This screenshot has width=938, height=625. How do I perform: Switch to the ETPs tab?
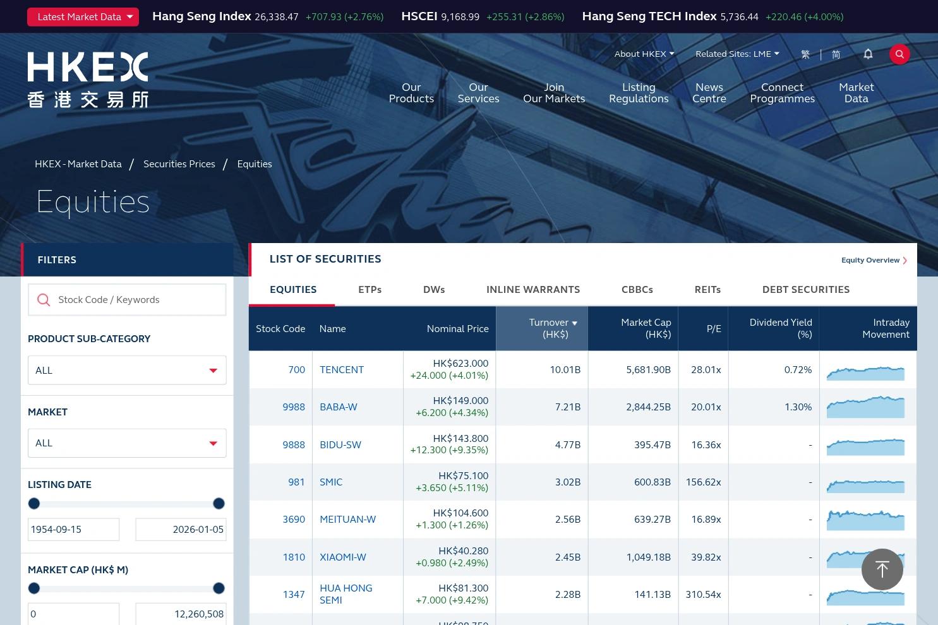pos(370,290)
